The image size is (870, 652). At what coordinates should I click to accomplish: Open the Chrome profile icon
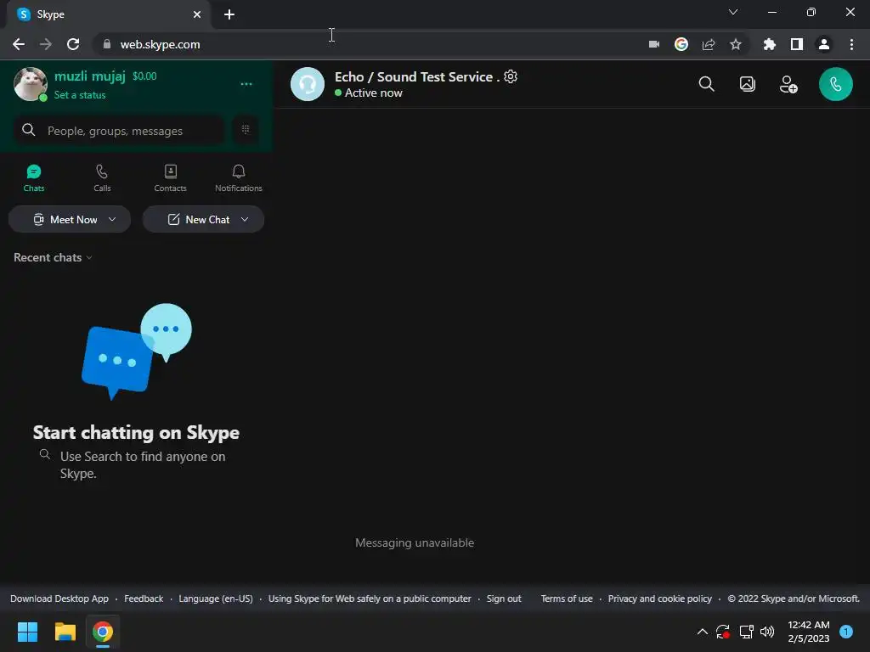point(824,44)
